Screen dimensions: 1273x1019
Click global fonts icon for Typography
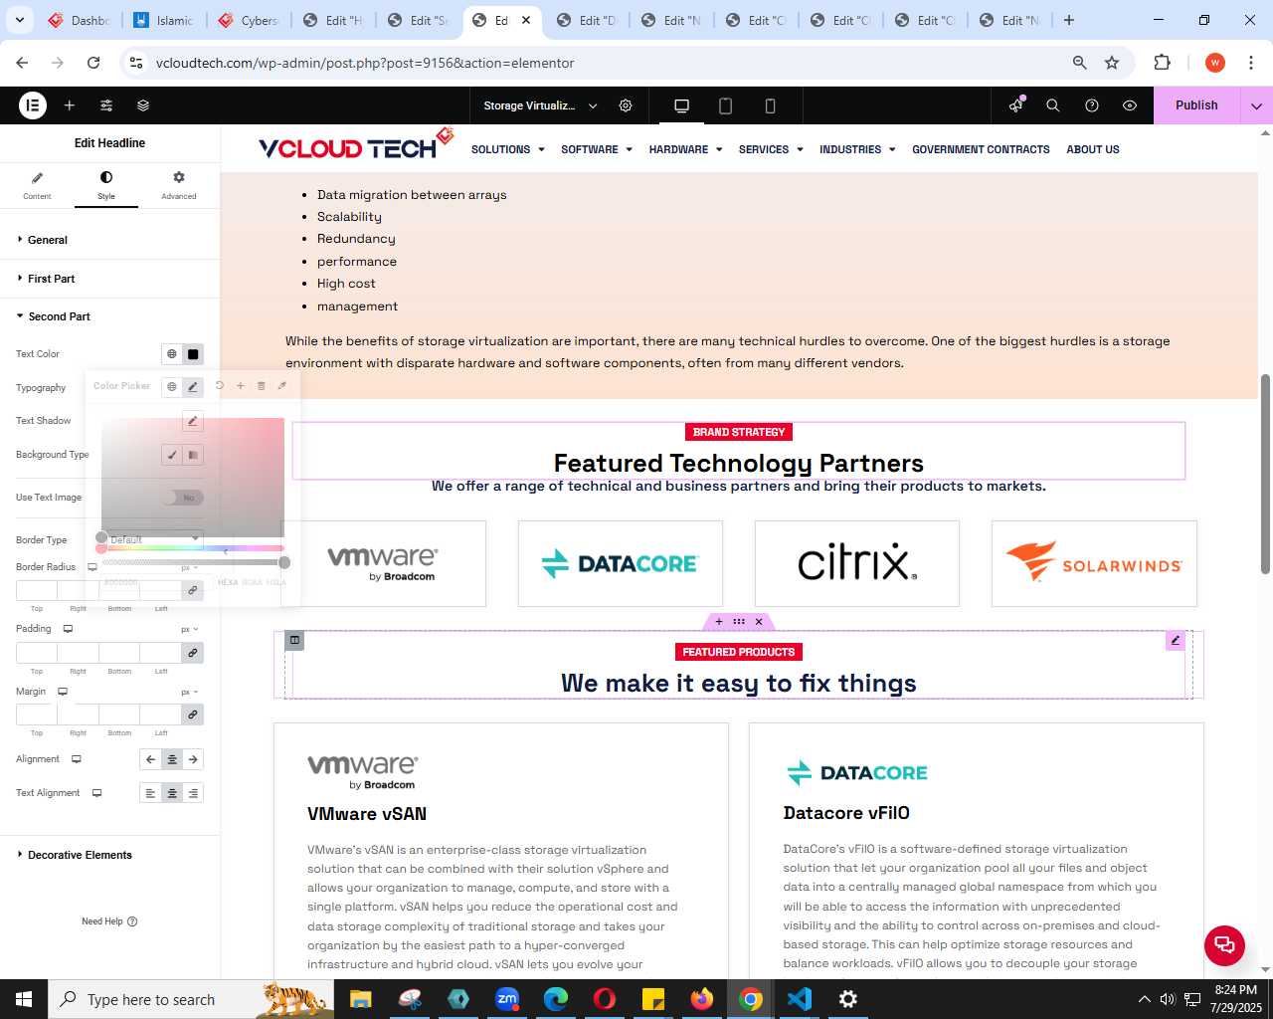[x=172, y=386]
